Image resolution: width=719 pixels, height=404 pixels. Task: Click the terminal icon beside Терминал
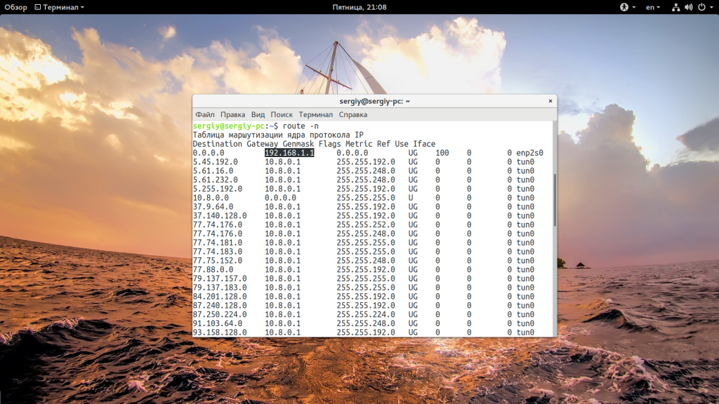[x=38, y=7]
